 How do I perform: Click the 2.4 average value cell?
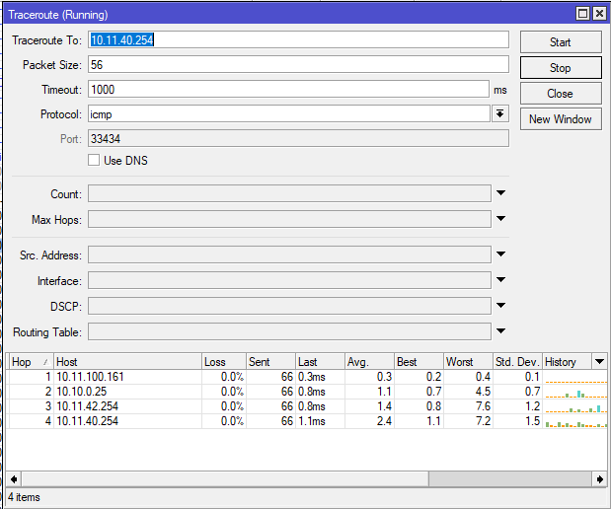tap(369, 421)
